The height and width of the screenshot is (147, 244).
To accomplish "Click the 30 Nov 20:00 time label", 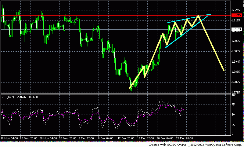I will (68, 138).
